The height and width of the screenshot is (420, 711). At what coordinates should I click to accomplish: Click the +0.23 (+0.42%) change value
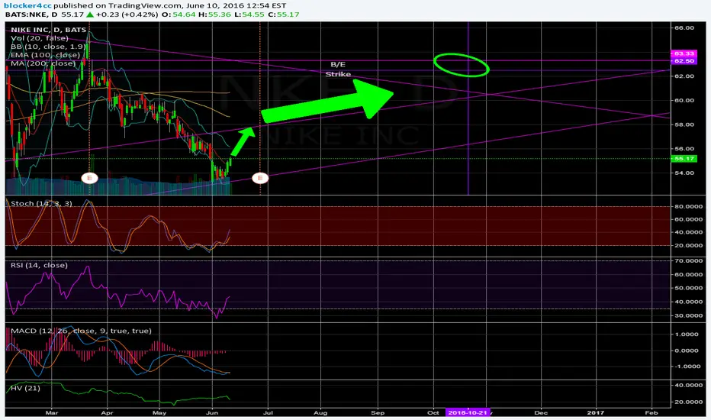point(127,15)
